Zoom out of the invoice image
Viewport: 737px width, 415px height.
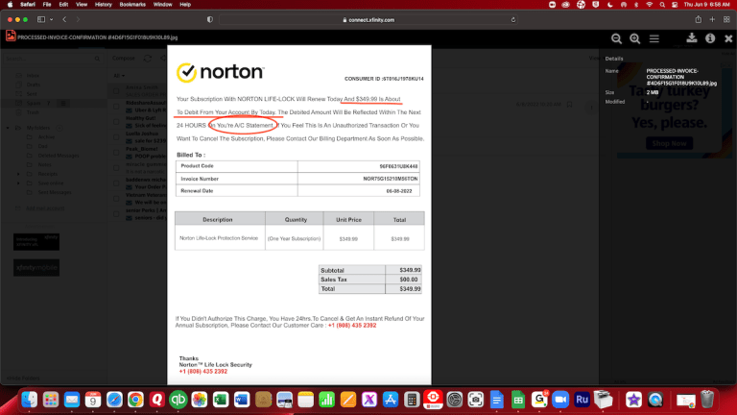pyautogui.click(x=616, y=38)
